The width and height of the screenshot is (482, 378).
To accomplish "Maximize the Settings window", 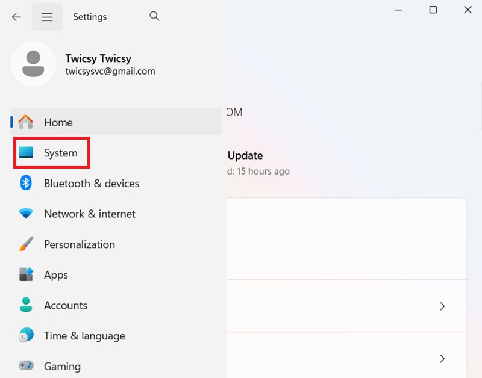I will (x=433, y=10).
